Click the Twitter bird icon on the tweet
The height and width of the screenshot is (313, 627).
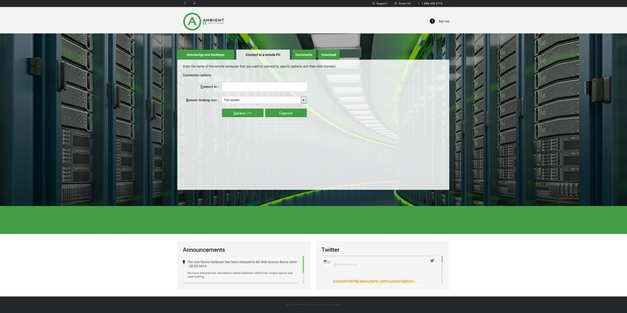coord(432,260)
